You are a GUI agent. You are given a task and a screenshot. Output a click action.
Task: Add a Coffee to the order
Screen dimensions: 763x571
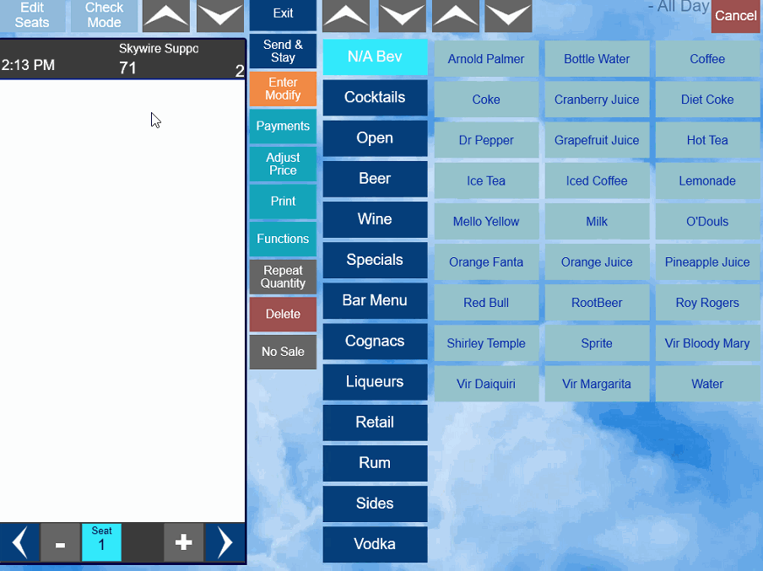[707, 59]
